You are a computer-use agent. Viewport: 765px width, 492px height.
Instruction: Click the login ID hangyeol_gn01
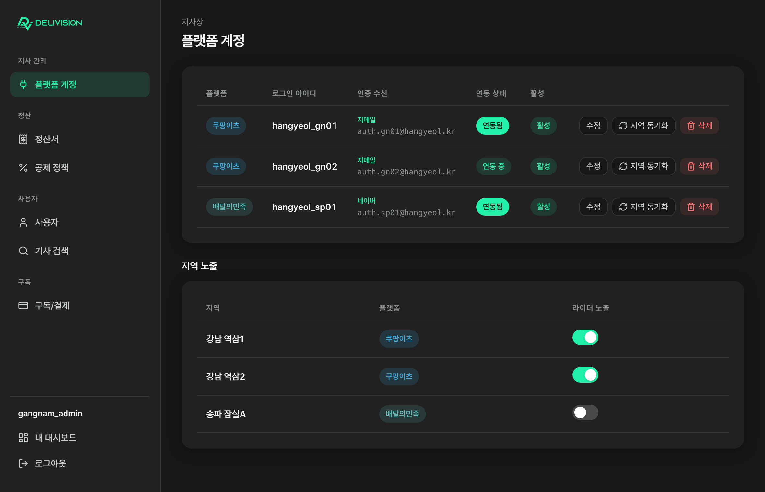click(304, 126)
